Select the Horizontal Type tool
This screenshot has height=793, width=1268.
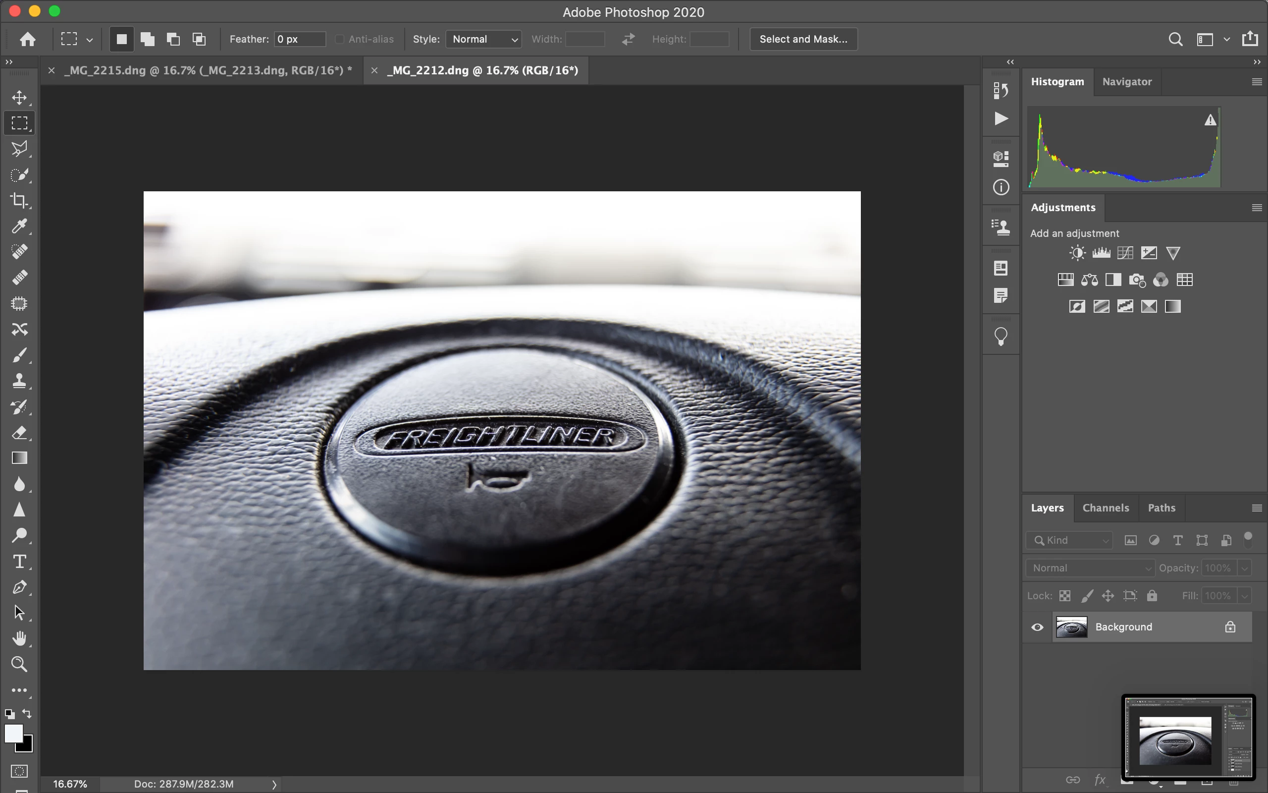(19, 562)
